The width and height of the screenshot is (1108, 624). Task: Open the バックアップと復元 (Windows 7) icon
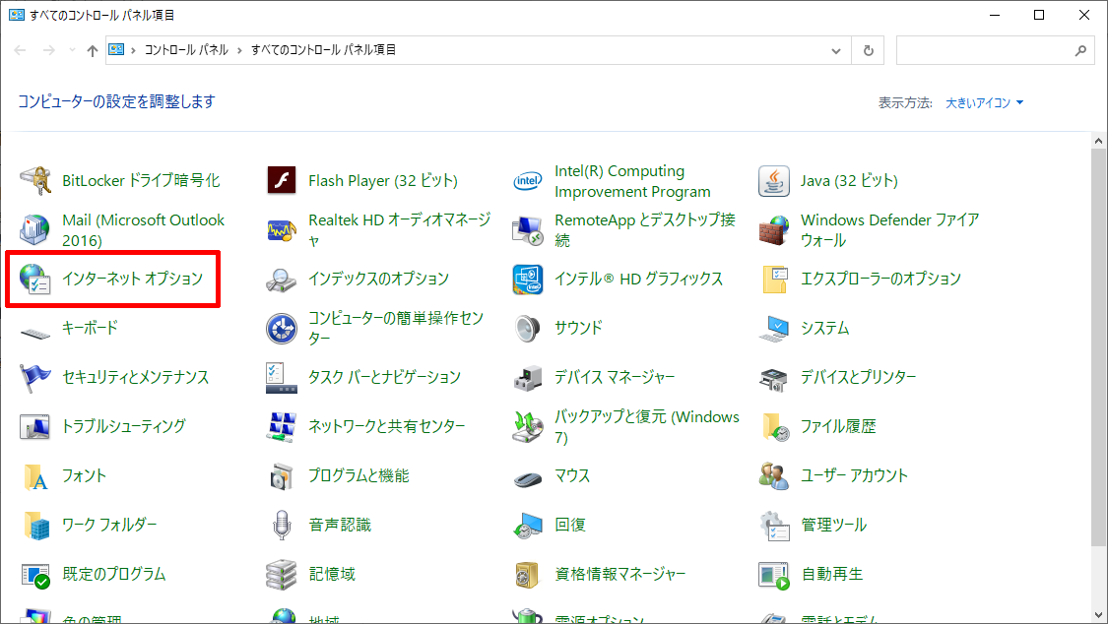(x=527, y=426)
